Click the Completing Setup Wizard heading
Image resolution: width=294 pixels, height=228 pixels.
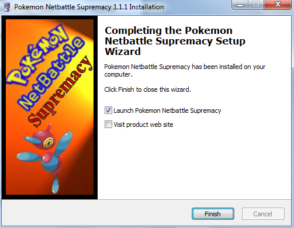[x=175, y=41]
